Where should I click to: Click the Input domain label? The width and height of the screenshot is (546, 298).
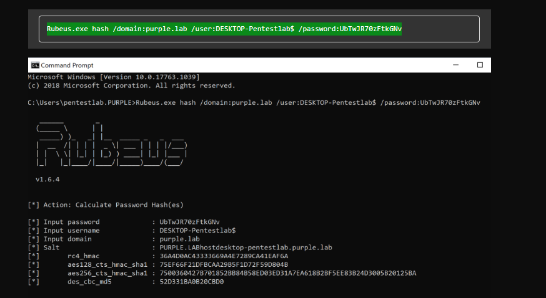click(x=67, y=239)
